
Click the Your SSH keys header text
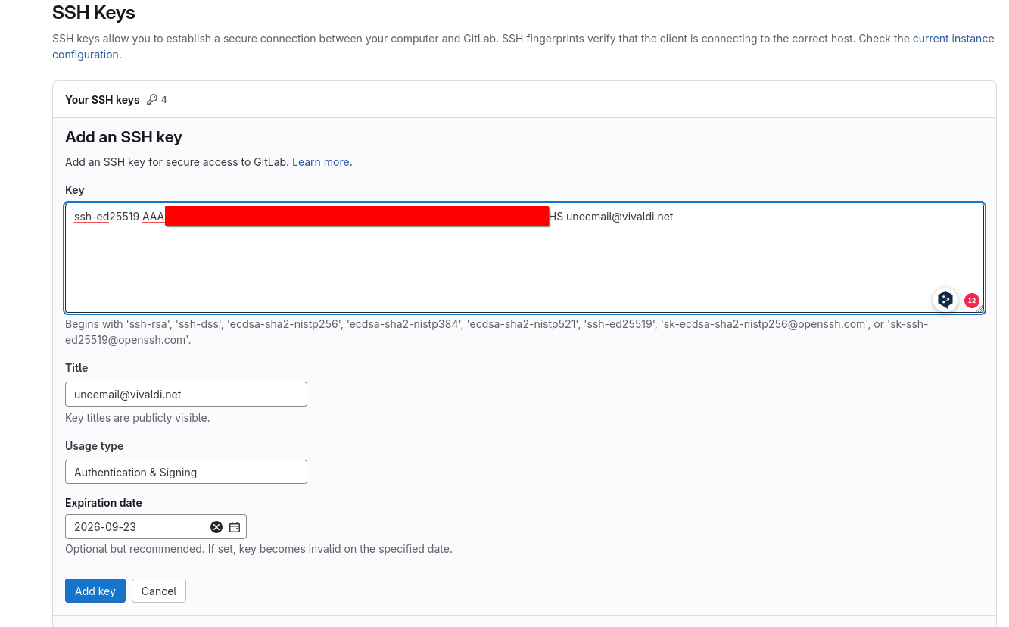[102, 100]
